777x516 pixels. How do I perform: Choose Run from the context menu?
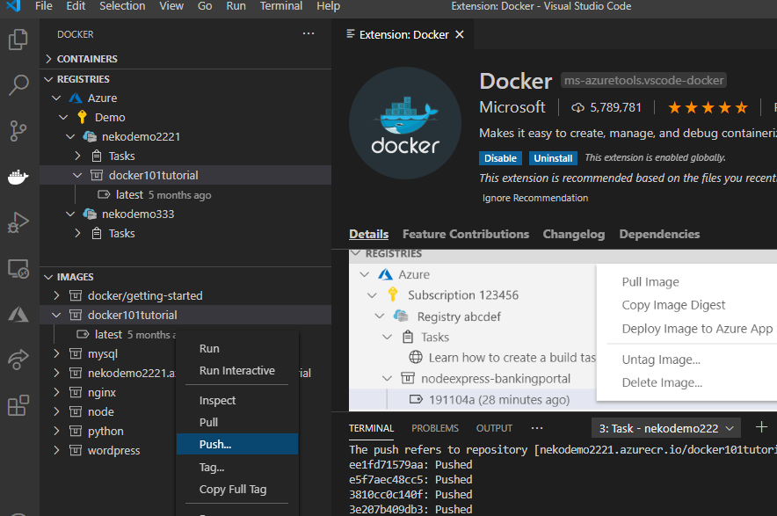tap(237, 348)
